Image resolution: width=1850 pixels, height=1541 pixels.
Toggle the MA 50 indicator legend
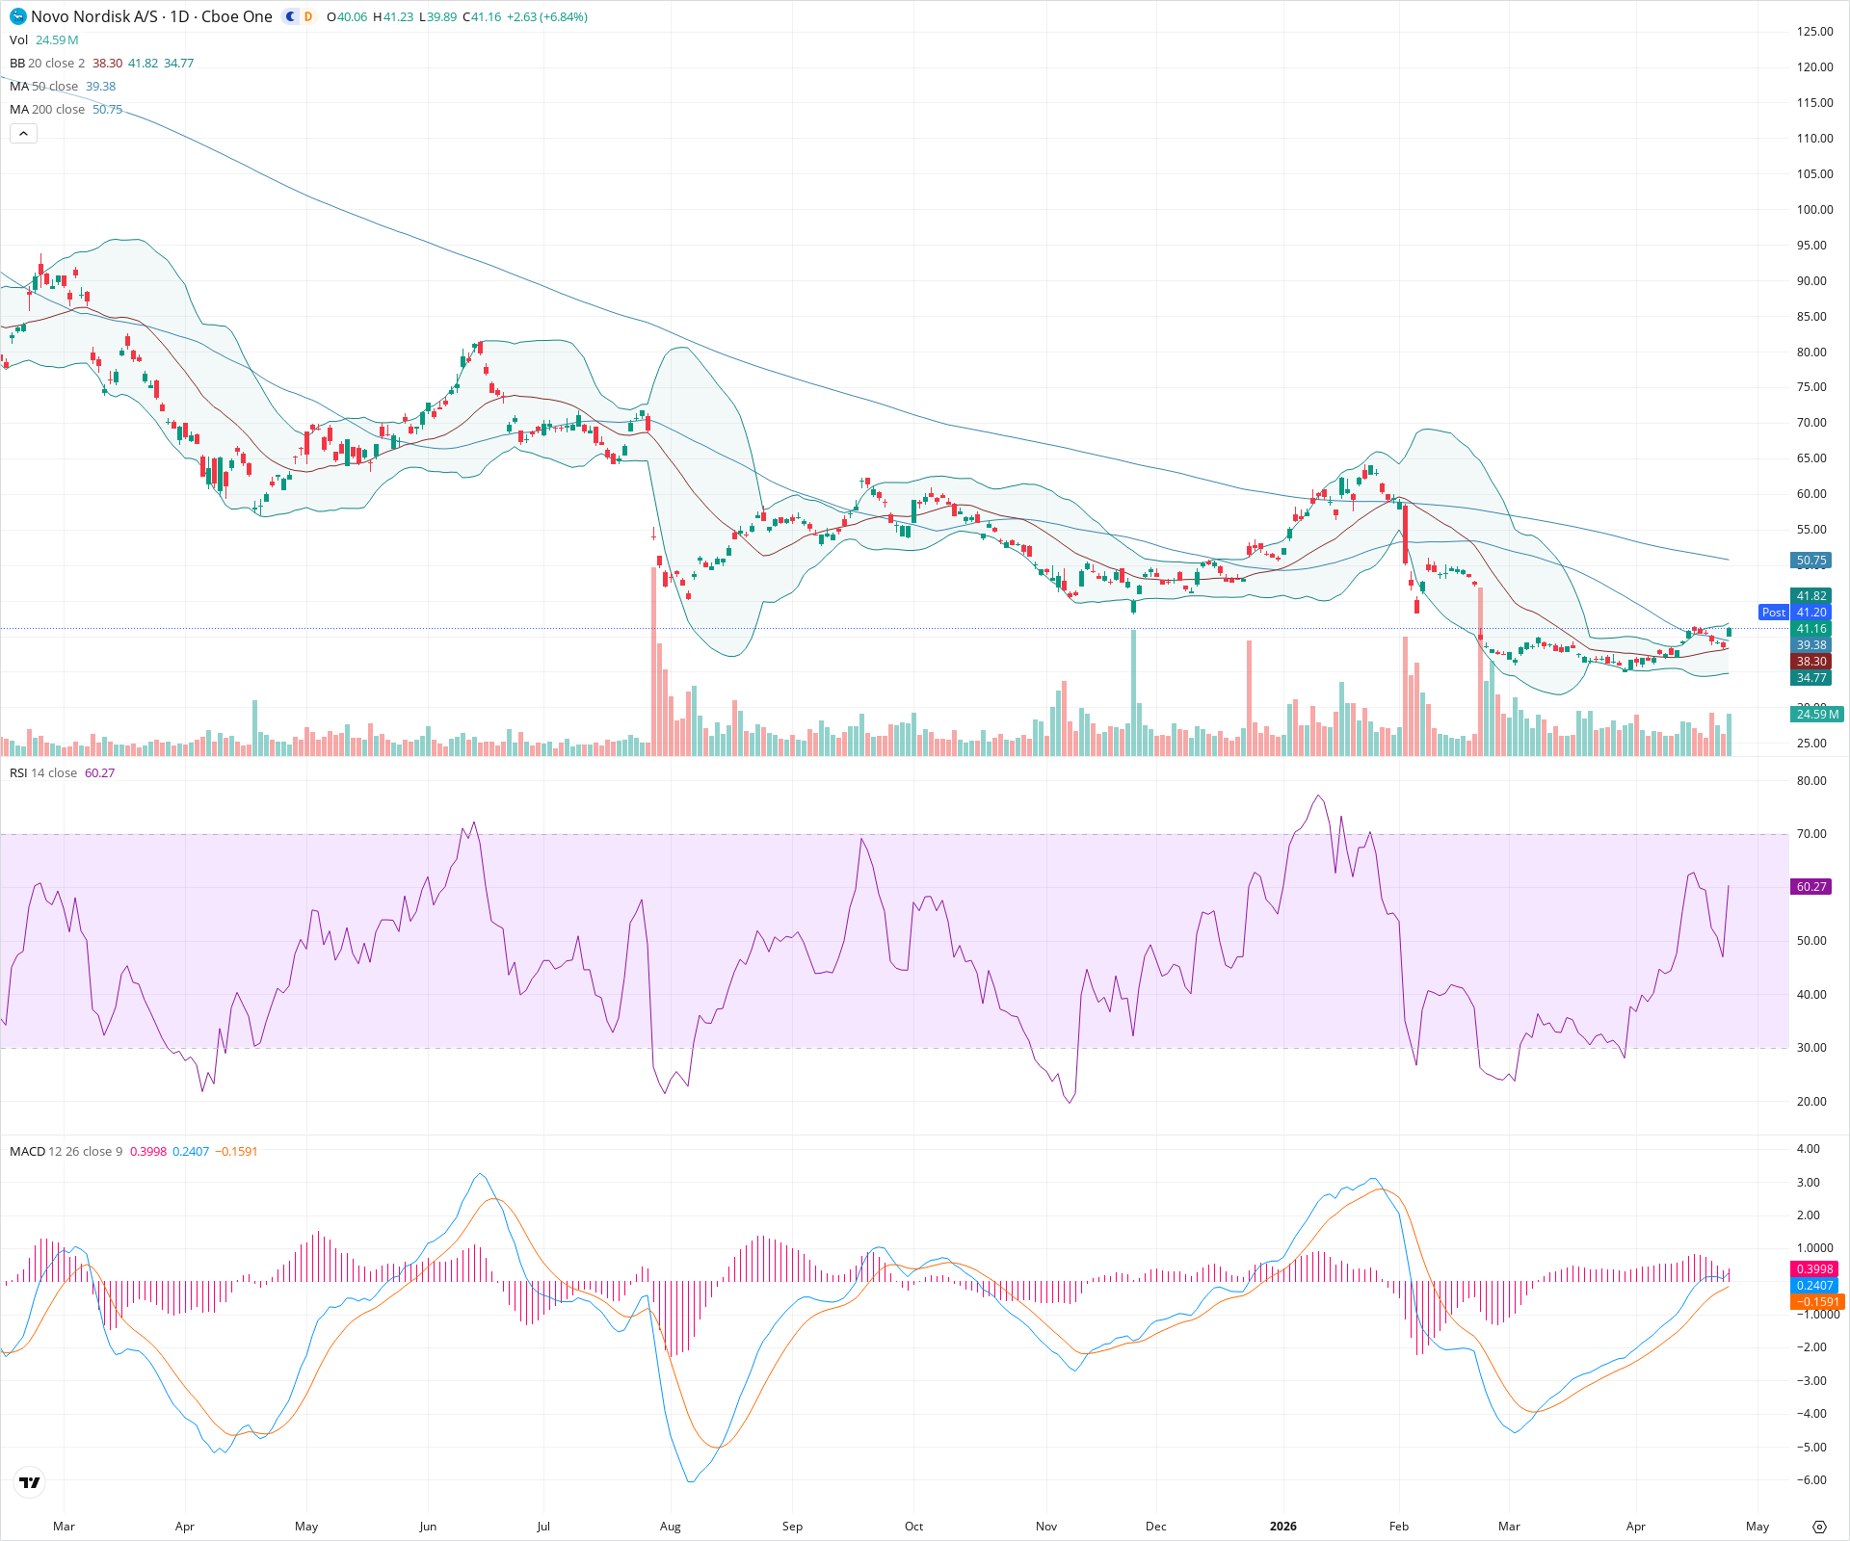42,86
